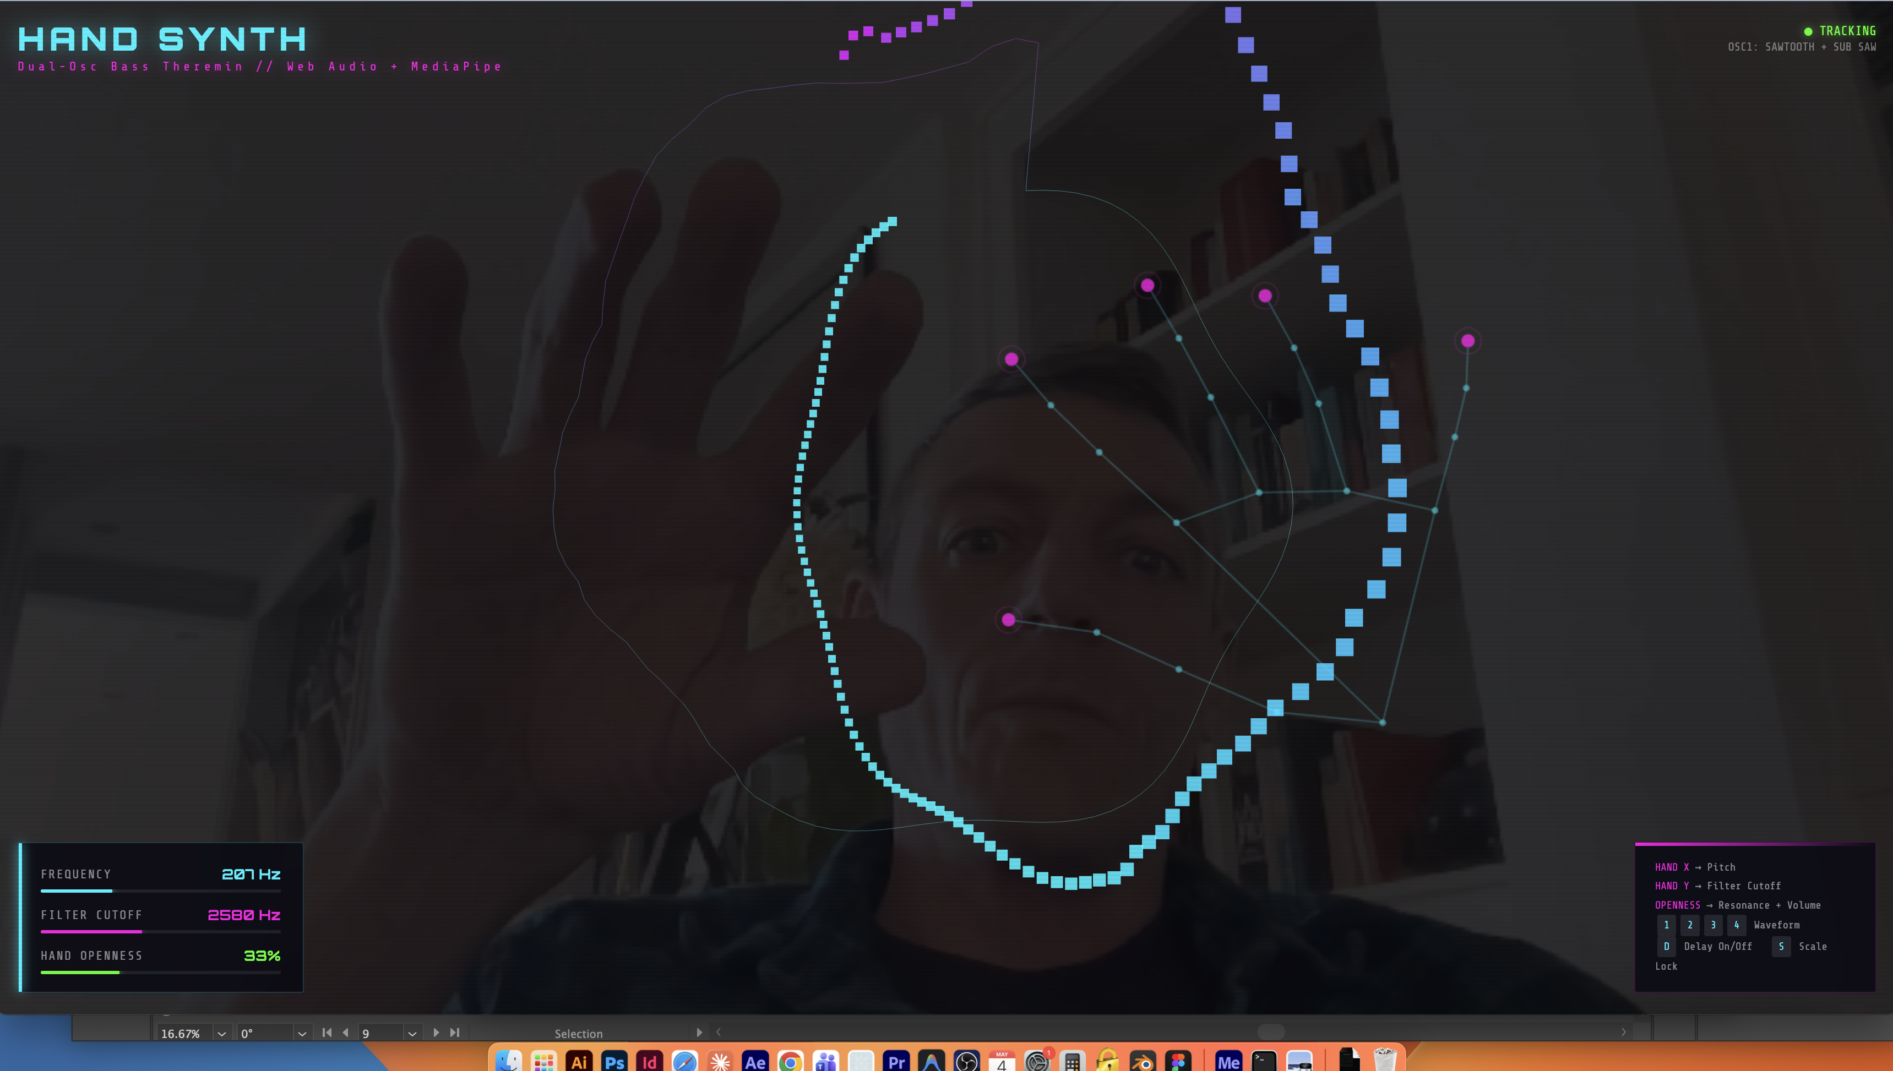
Task: Expand the status bar options arrow after Selection
Action: [x=699, y=1032]
